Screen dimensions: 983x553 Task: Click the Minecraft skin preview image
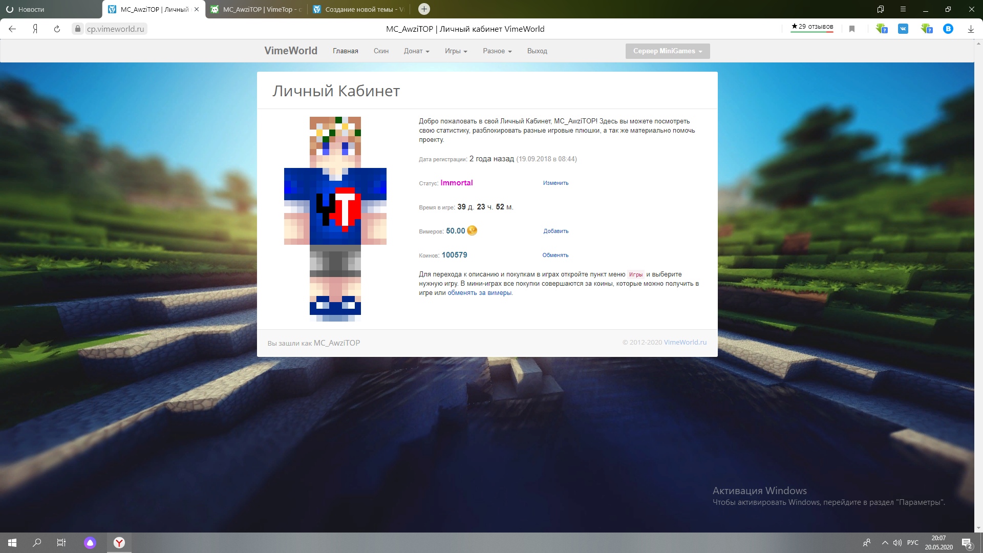[335, 219]
